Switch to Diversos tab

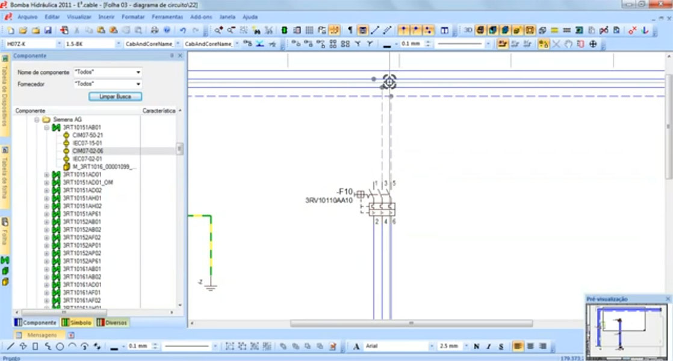pyautogui.click(x=112, y=322)
